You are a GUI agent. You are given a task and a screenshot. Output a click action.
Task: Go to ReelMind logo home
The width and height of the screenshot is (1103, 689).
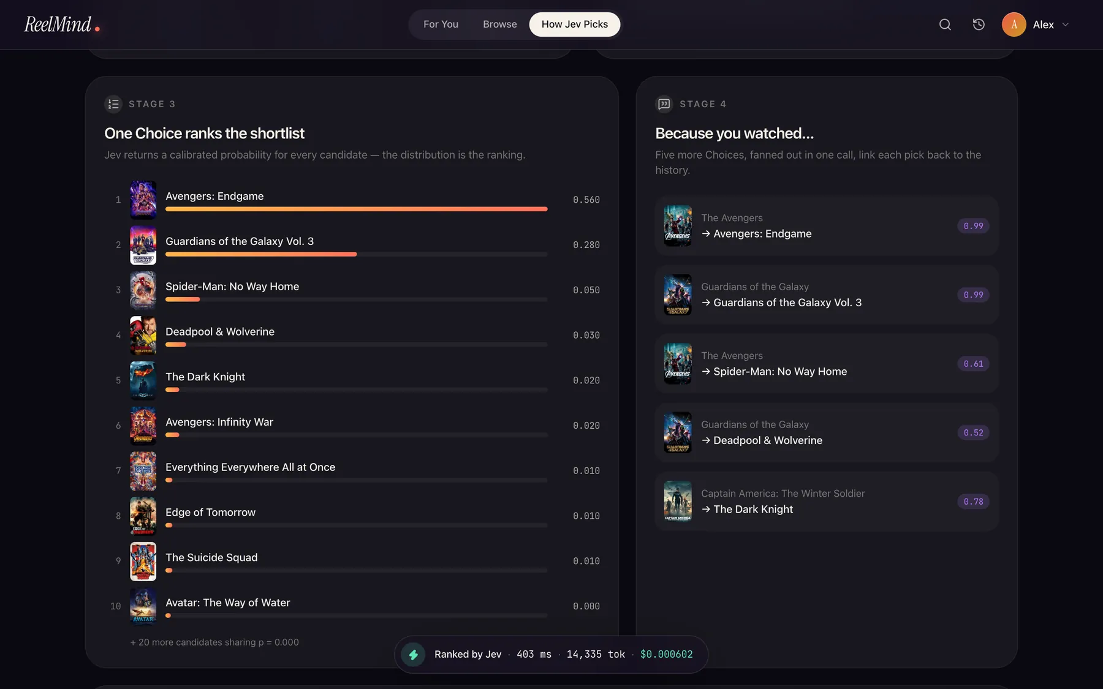pyautogui.click(x=61, y=24)
